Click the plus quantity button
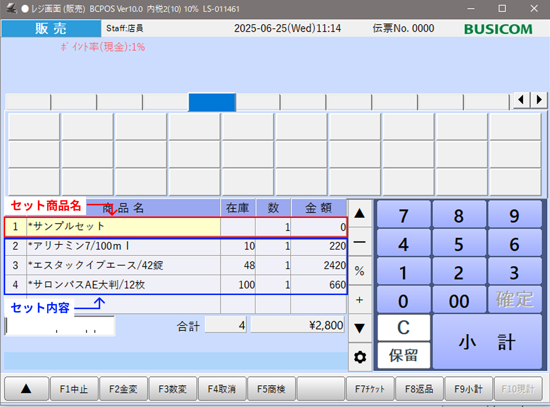 click(360, 300)
